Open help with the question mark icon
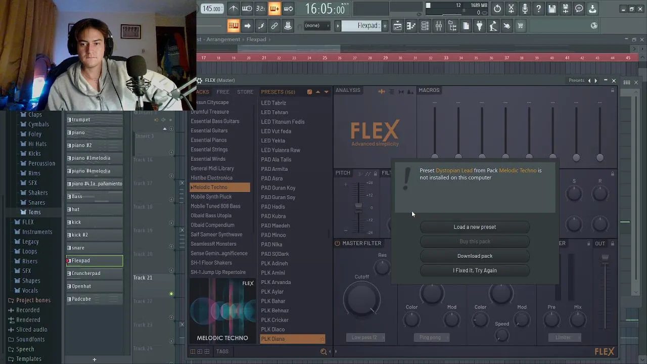 (x=538, y=9)
